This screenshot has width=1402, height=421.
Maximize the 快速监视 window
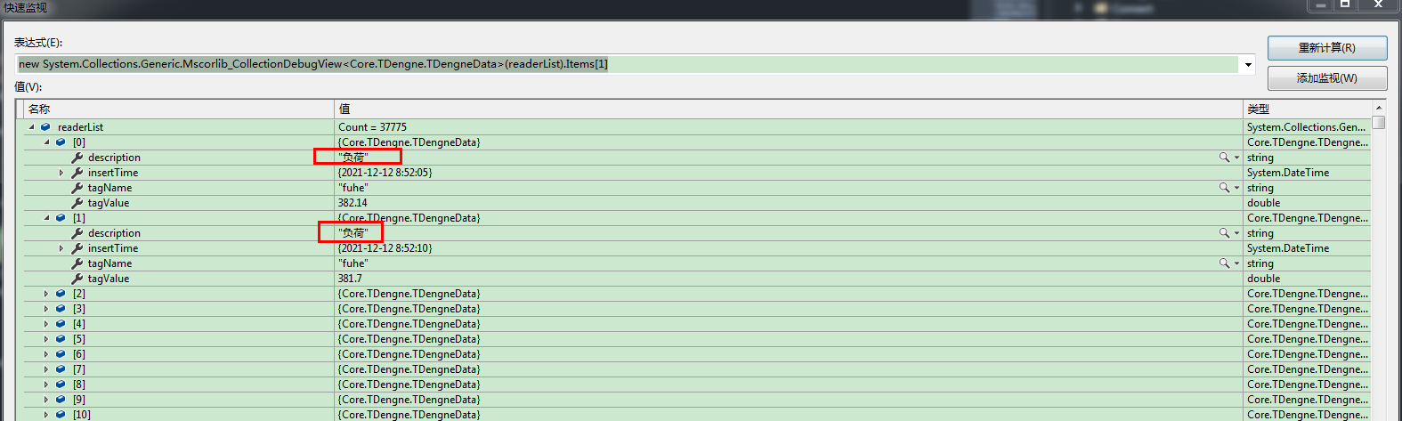pos(1345,5)
